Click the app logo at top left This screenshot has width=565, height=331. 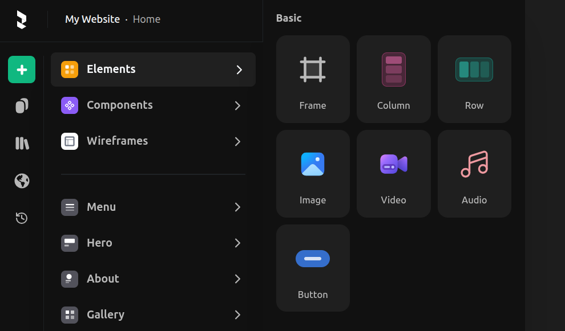click(x=22, y=19)
